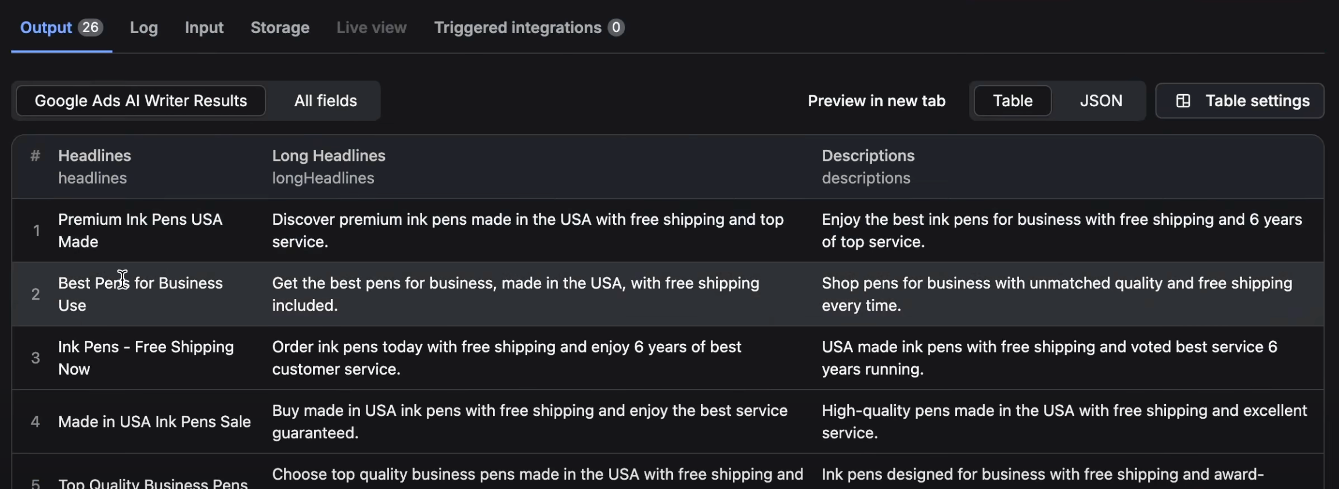The width and height of the screenshot is (1339, 489).
Task: Click the Long Headlines column header
Action: [329, 156]
